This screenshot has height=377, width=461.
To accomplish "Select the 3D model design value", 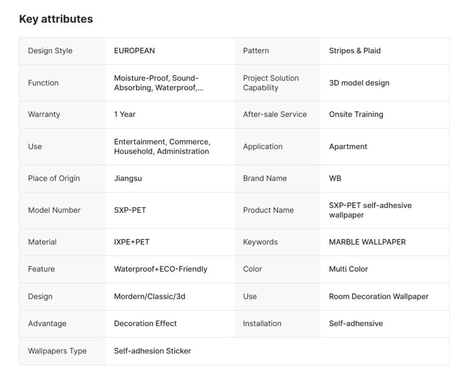I will tap(359, 83).
